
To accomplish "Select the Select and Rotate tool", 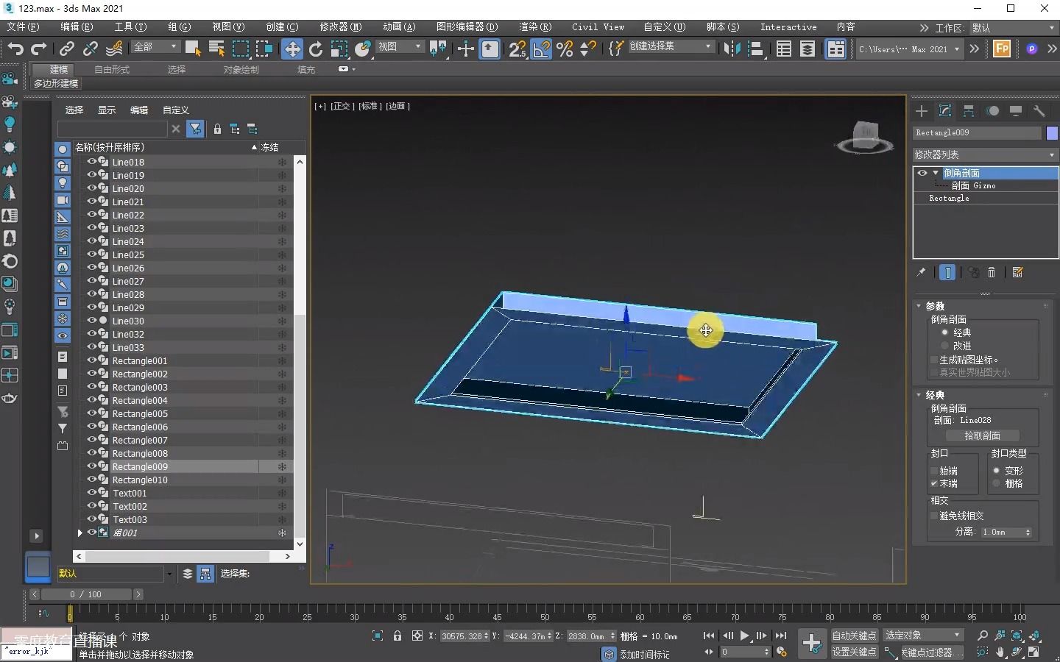I will 316,49.
